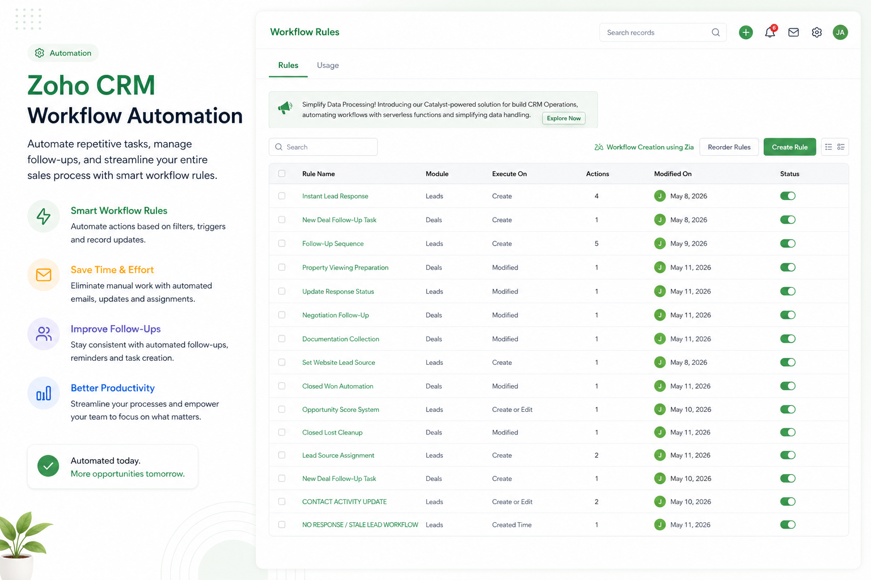Click the magnifier icon in rules Search field

279,147
